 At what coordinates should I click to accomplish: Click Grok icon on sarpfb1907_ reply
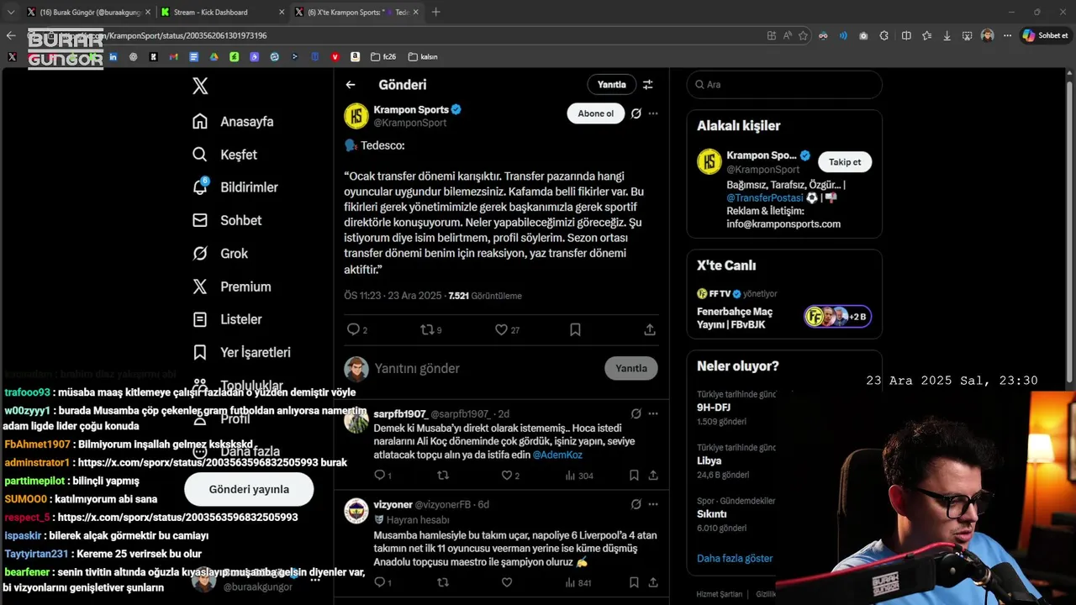[636, 413]
